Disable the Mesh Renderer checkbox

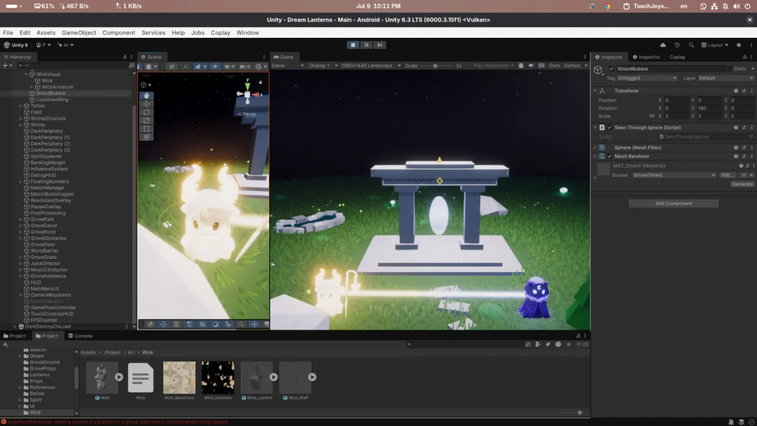[x=609, y=156]
